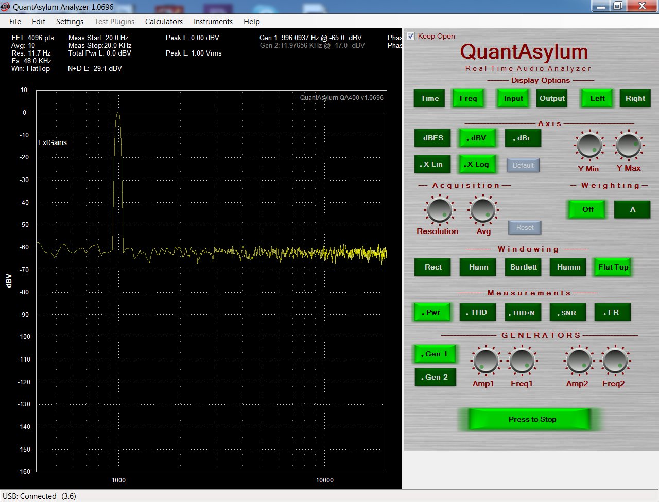
Task: Click the Resolution knob
Action: [x=439, y=210]
